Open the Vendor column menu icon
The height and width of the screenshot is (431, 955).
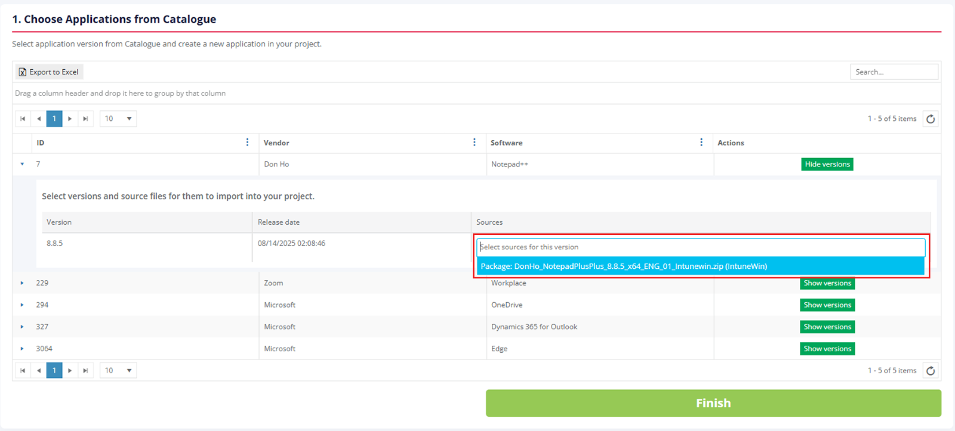474,142
